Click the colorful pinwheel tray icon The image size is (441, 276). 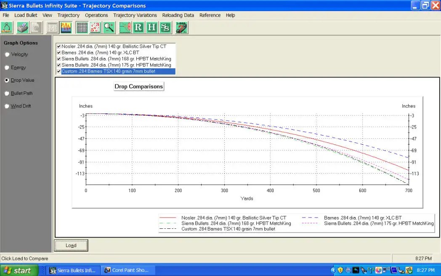click(379, 271)
